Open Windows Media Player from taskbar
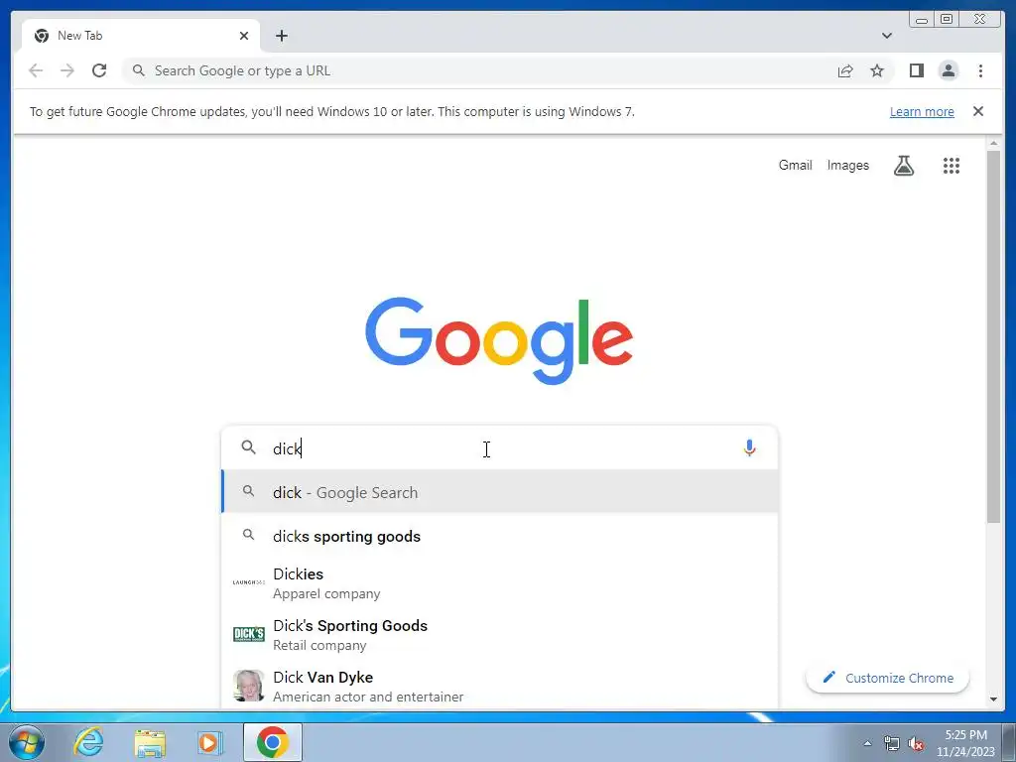Viewport: 1016px width, 762px height. [x=208, y=742]
